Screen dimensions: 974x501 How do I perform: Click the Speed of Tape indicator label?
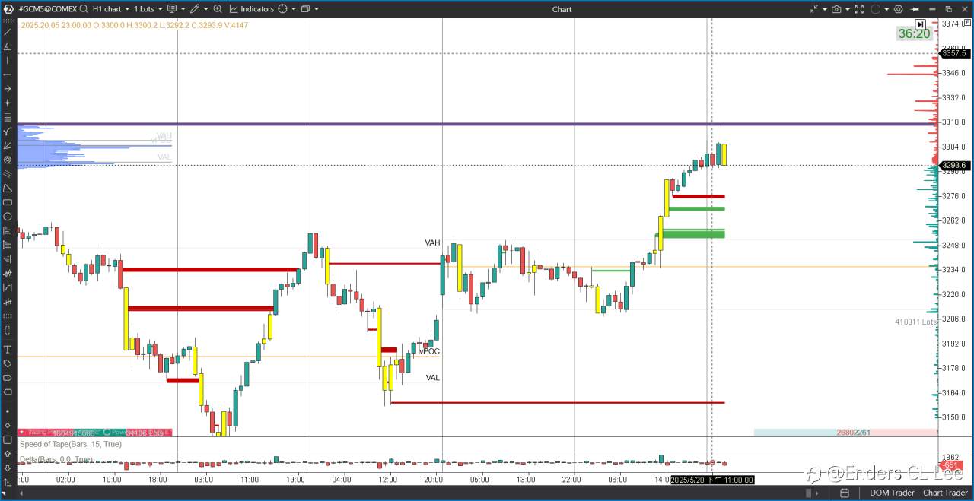pyautogui.click(x=70, y=444)
